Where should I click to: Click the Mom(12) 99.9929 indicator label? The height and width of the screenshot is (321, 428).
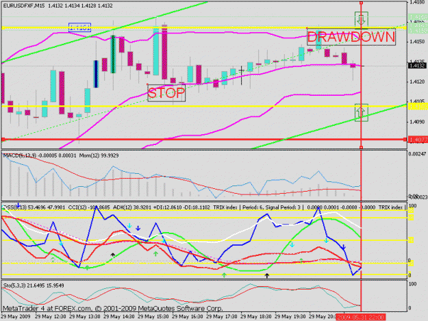point(99,155)
